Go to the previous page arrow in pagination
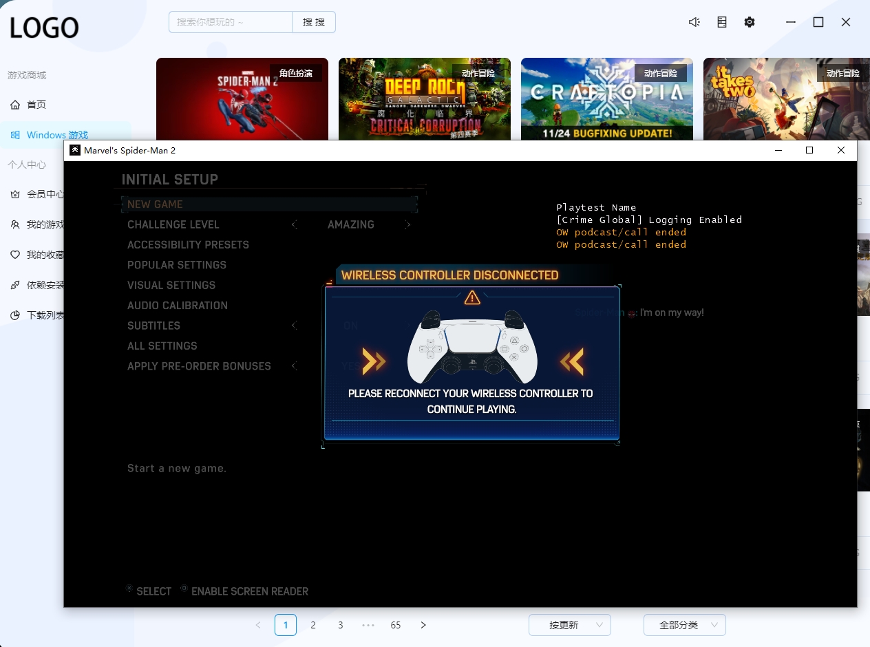The height and width of the screenshot is (647, 870). (x=258, y=625)
